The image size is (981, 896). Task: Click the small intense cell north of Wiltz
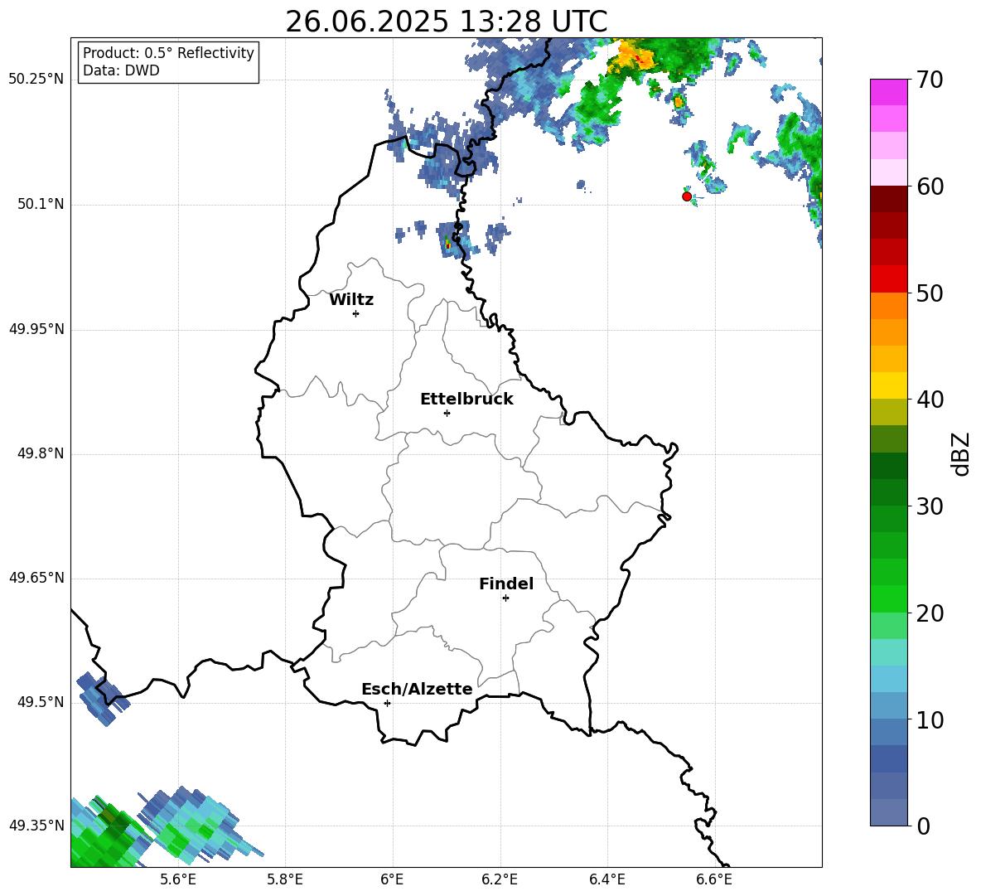click(447, 243)
